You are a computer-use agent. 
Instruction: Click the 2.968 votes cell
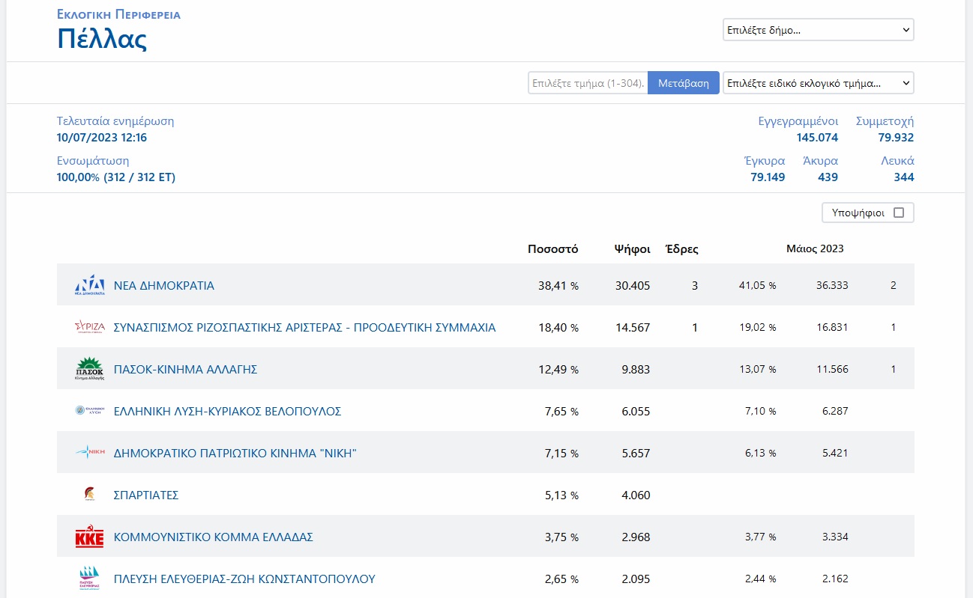click(x=636, y=537)
